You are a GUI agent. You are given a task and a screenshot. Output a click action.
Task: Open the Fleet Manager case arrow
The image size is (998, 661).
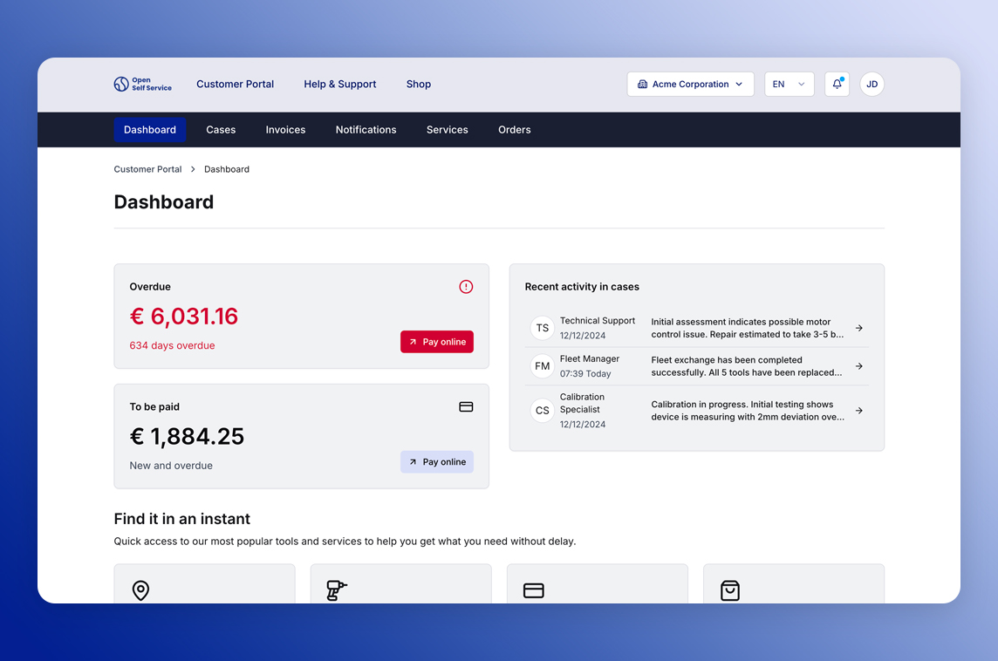coord(858,366)
